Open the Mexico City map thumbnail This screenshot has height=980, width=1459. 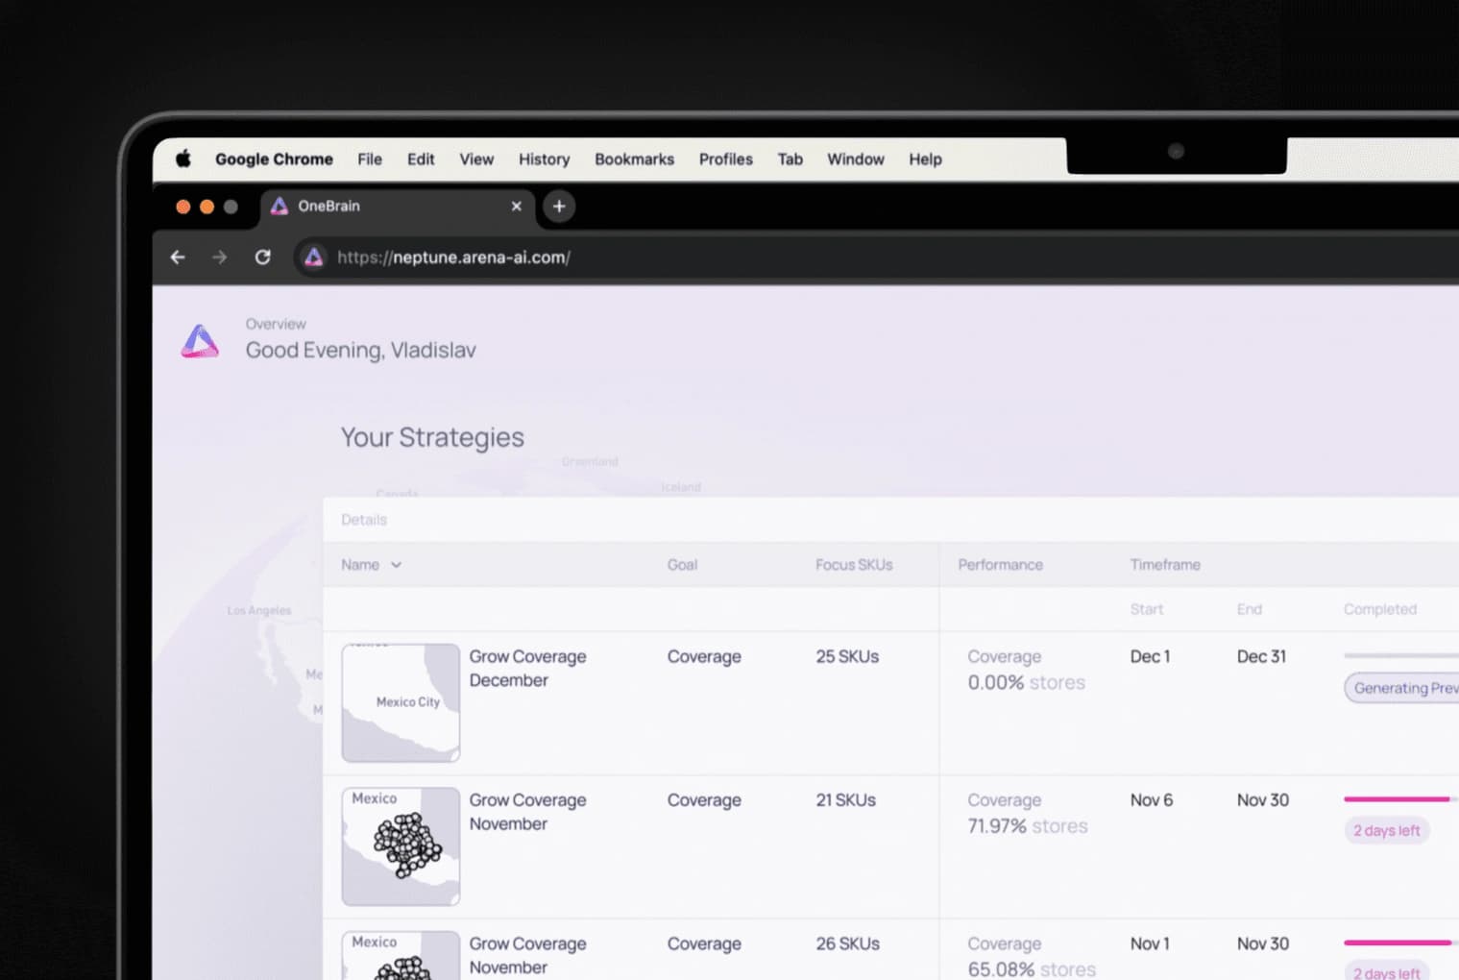tap(401, 703)
